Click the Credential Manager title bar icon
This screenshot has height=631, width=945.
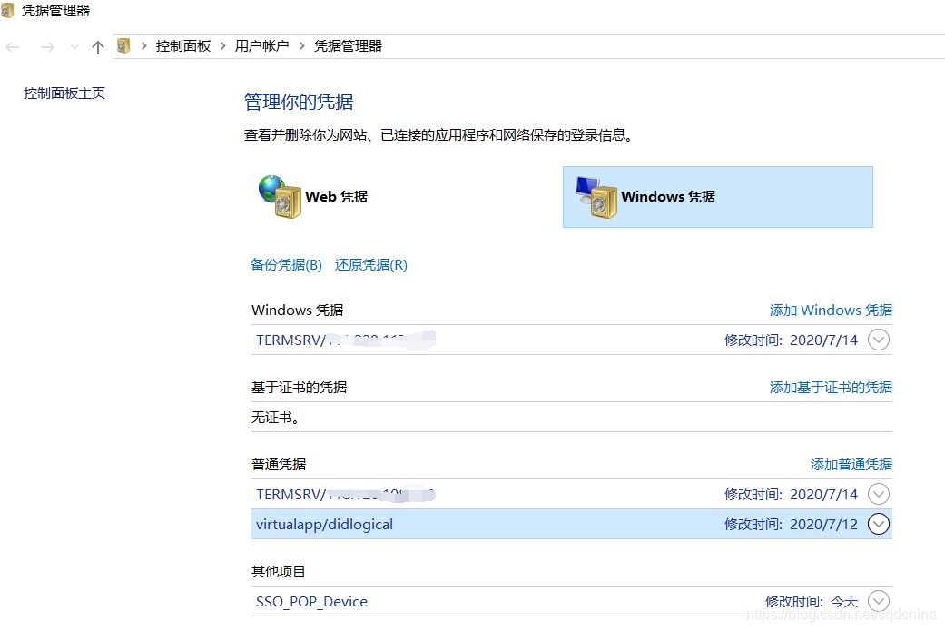coord(7,10)
